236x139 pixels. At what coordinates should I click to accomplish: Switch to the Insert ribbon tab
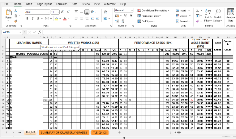[x=29, y=4]
